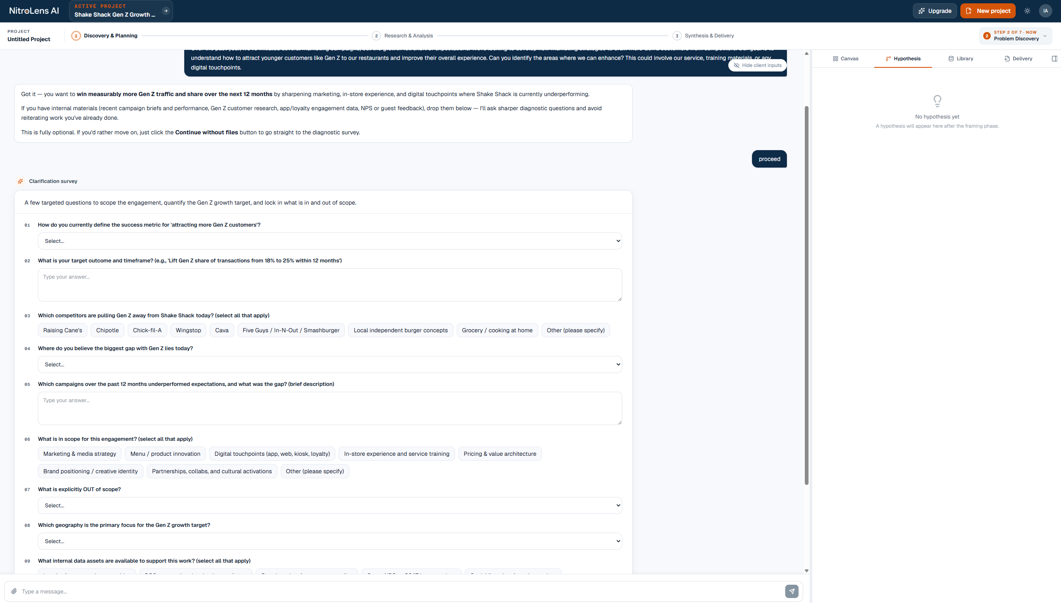
Task: Select competitors Other (please specify) chip
Action: [x=576, y=330]
